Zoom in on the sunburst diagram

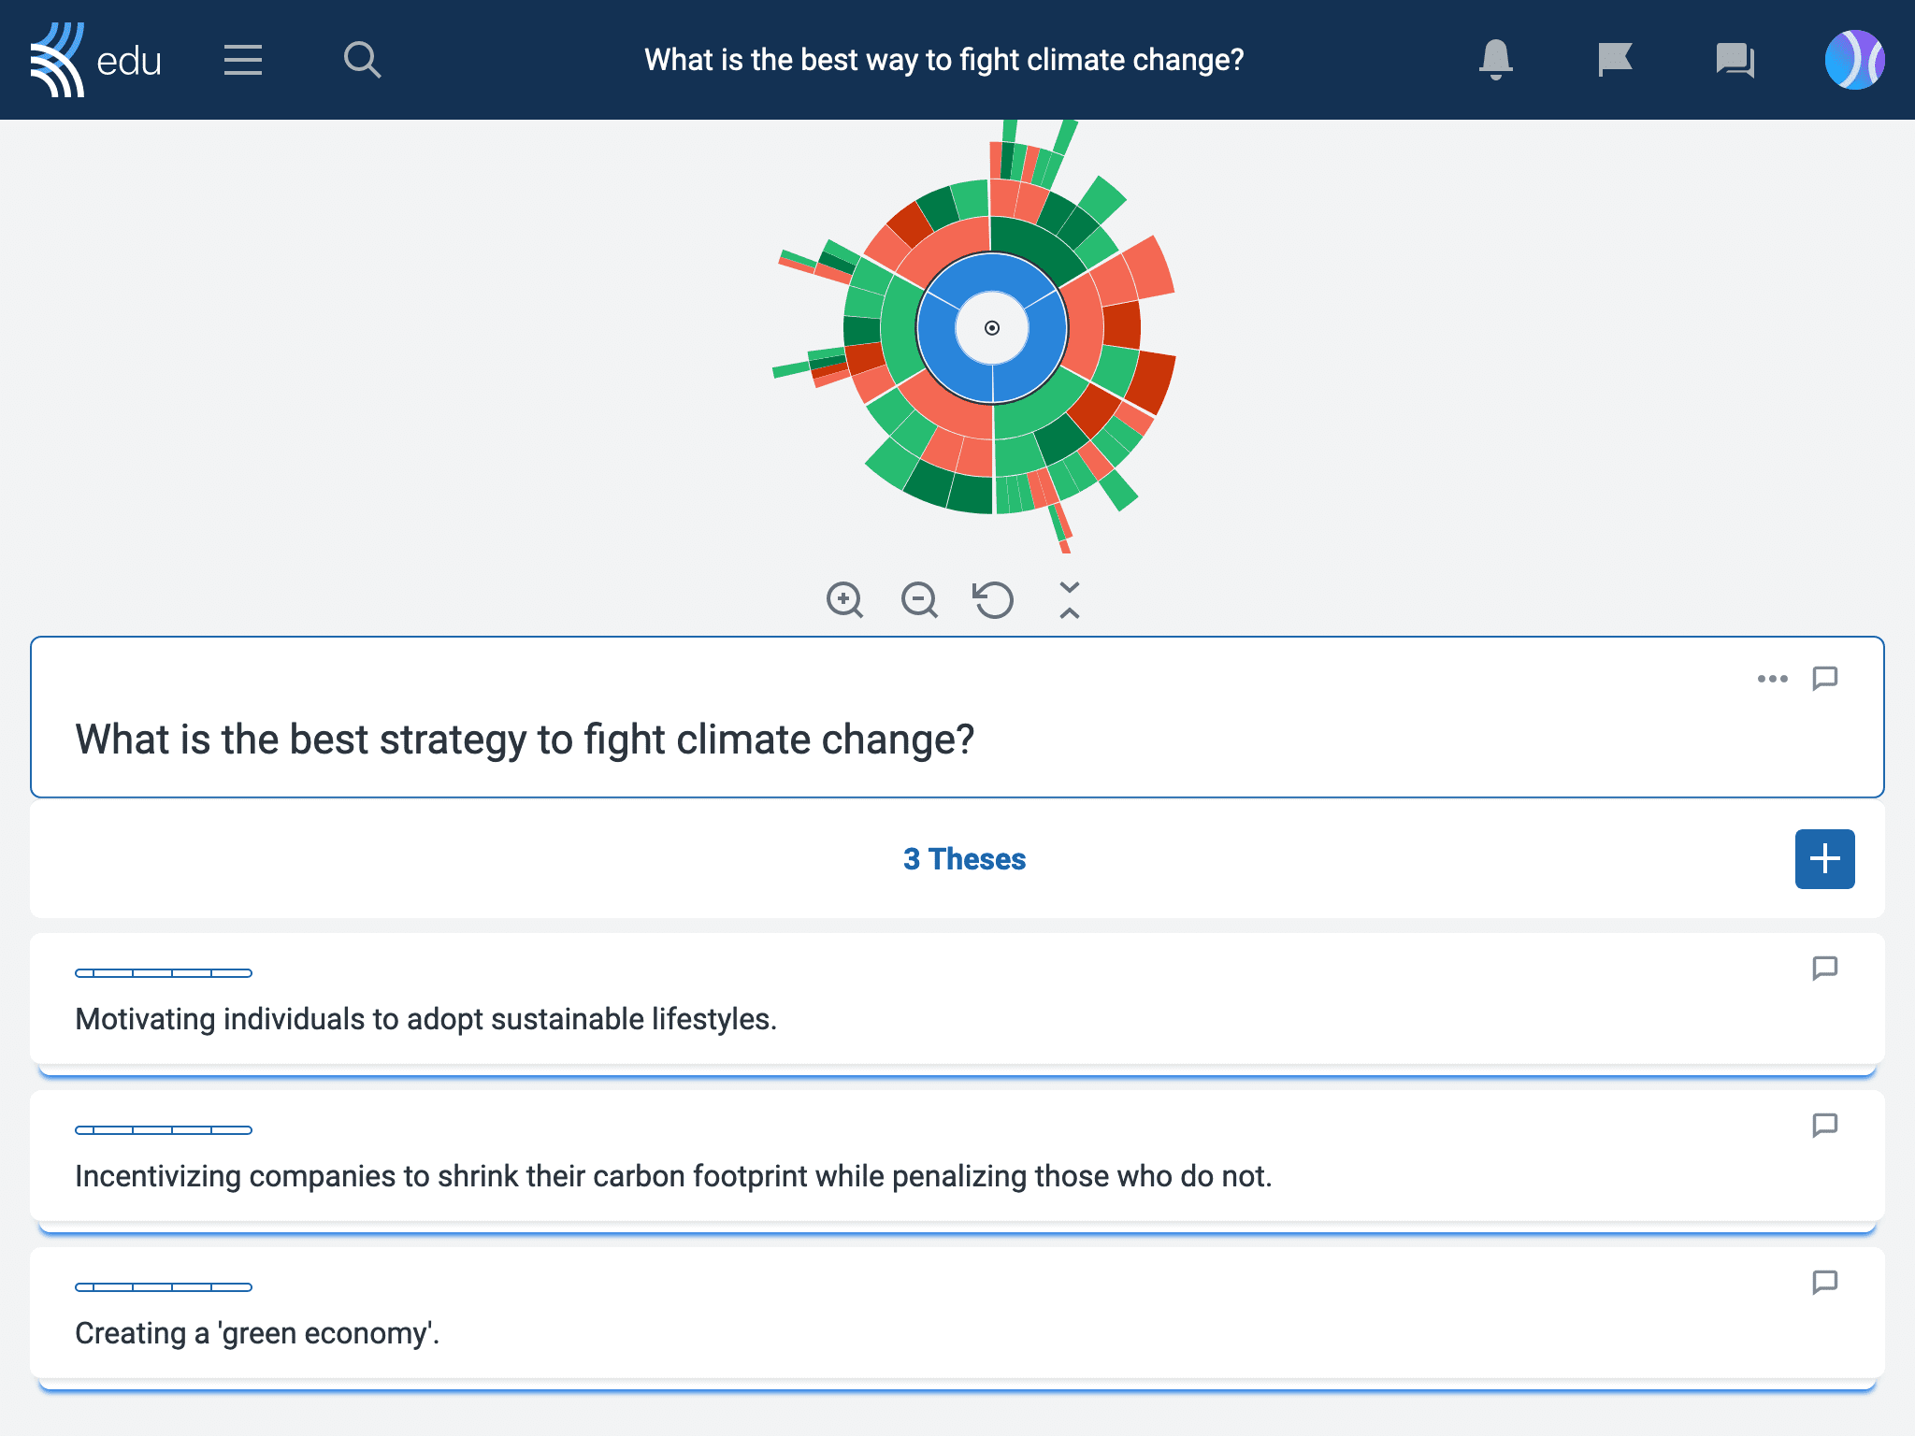[844, 599]
